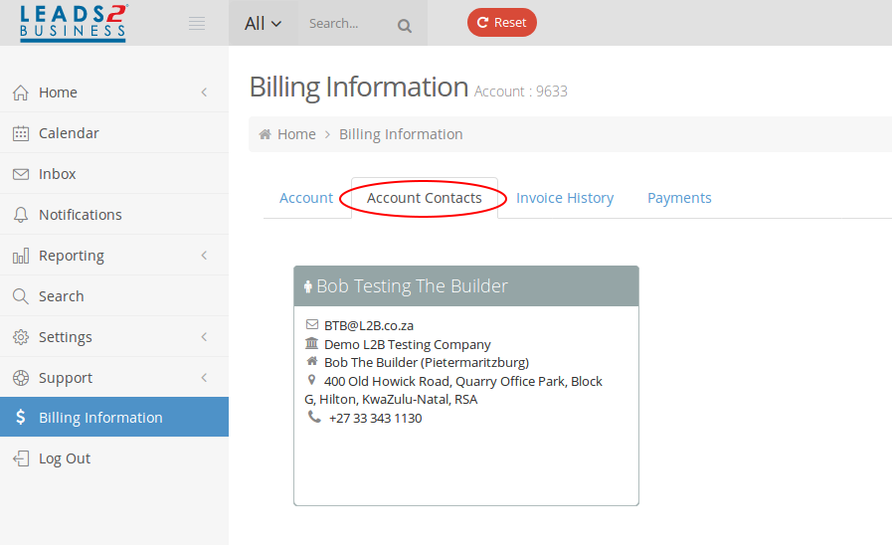Click the phone handset icon
892x545 pixels.
[x=314, y=417]
